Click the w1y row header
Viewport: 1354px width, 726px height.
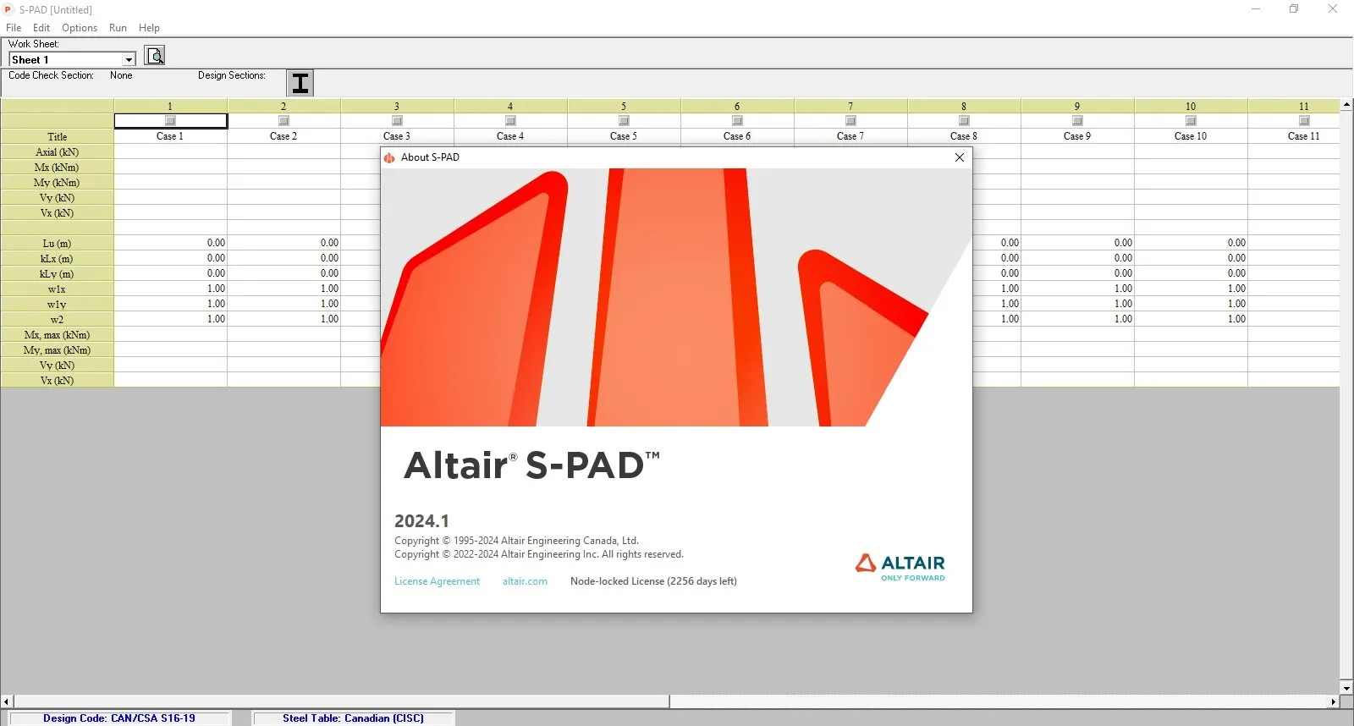[x=57, y=305]
